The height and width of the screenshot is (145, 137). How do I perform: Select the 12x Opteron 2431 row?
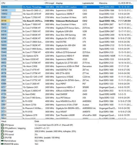point(67,87)
